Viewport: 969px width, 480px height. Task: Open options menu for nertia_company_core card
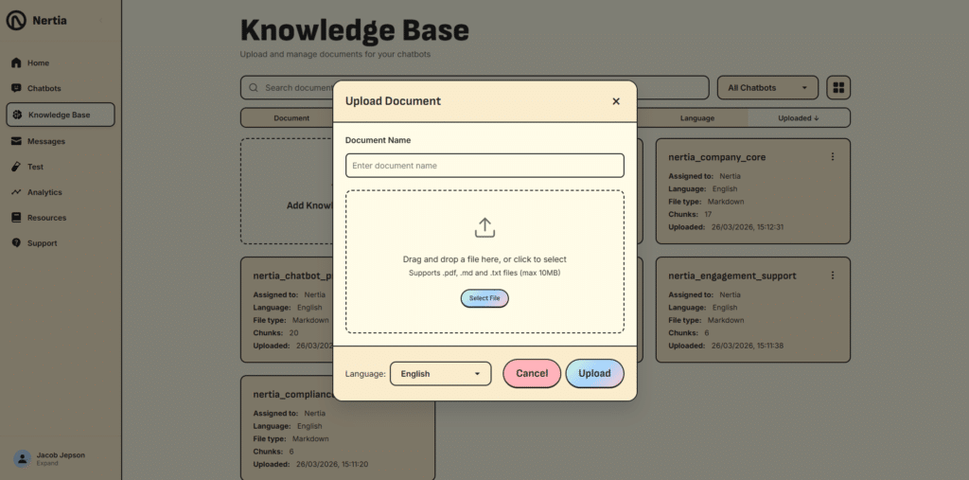(833, 156)
